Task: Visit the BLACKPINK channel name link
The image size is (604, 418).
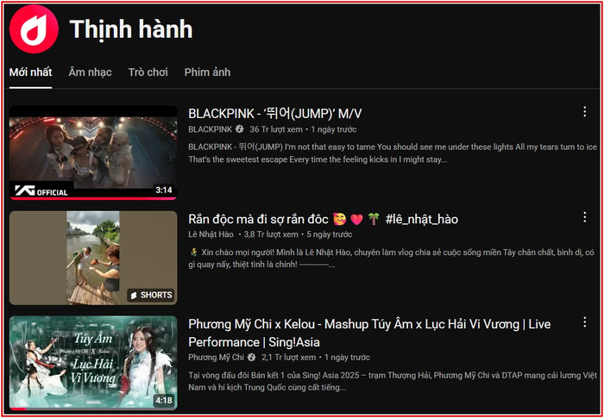Action: 211,129
